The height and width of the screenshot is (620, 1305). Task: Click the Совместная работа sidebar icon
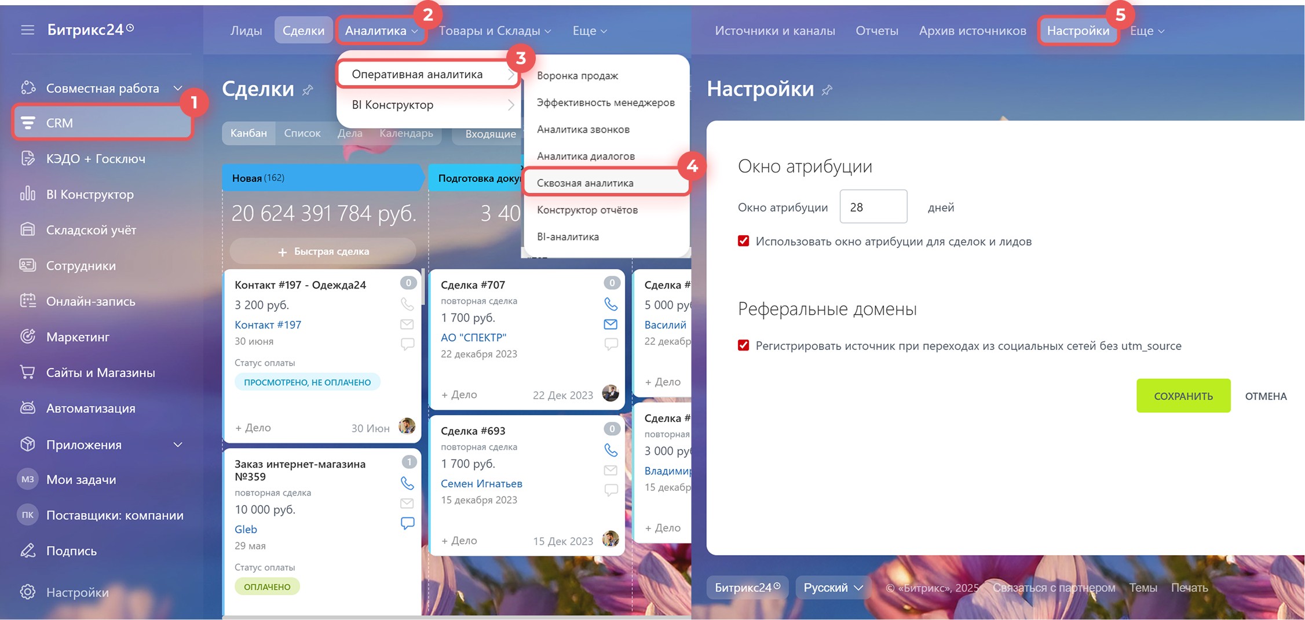(28, 87)
